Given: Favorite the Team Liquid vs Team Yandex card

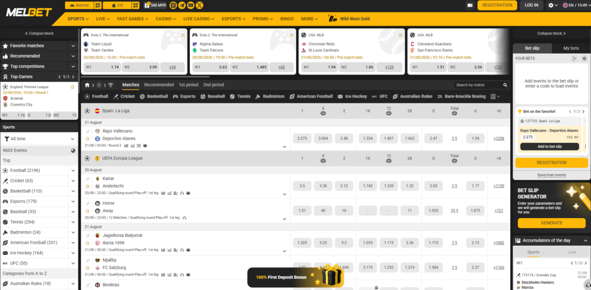Looking at the screenshot, I should (x=183, y=35).
